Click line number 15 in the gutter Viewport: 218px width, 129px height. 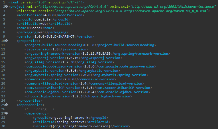3,62
